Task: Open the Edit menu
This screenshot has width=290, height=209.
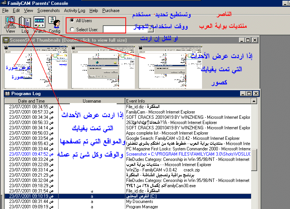Action: 16,11
